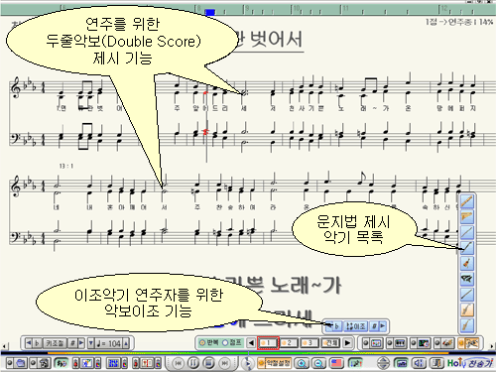The width and height of the screenshot is (496, 372).
Task: Toggle the LED beside the fingering chart icon
Action: [x=437, y=343]
